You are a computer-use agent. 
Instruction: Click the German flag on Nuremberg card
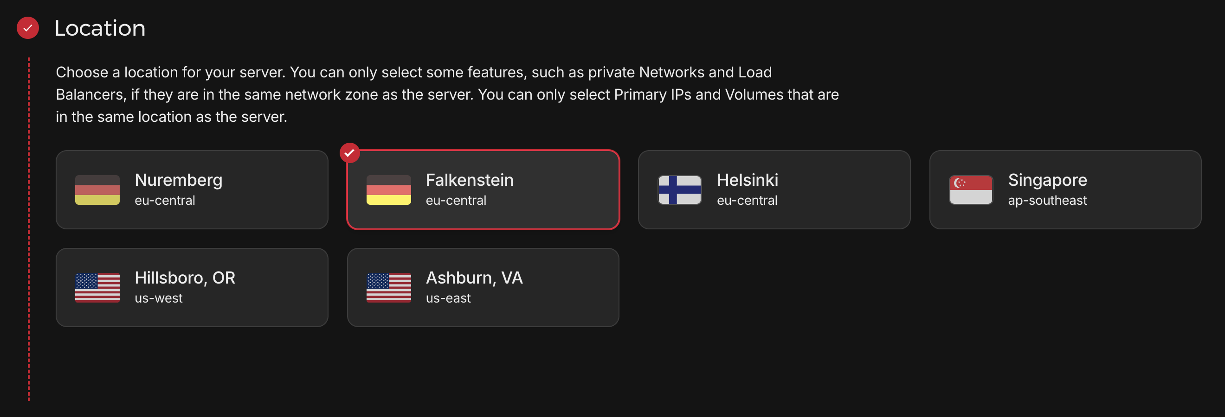pos(97,190)
